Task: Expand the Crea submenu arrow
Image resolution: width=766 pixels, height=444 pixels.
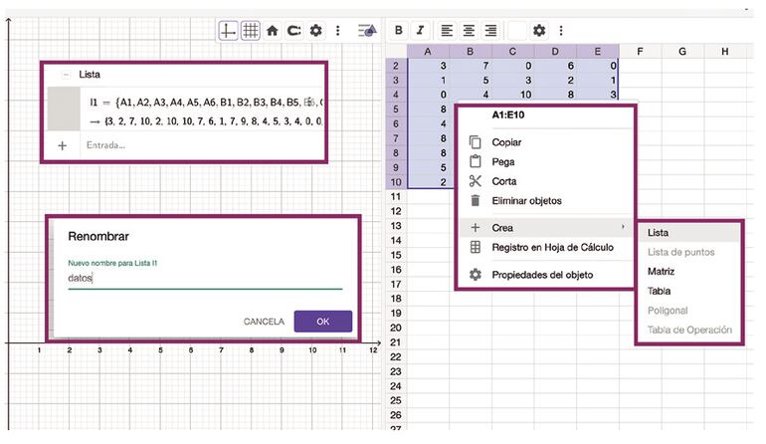Action: pyautogui.click(x=623, y=227)
